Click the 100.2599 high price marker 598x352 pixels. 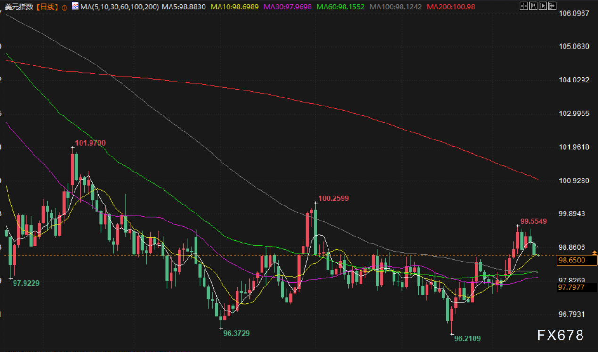333,198
